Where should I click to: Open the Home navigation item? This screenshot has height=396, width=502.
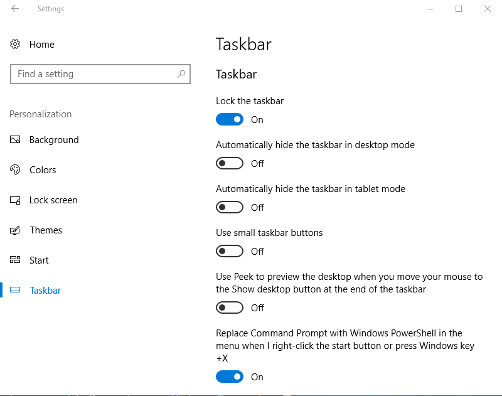(42, 44)
